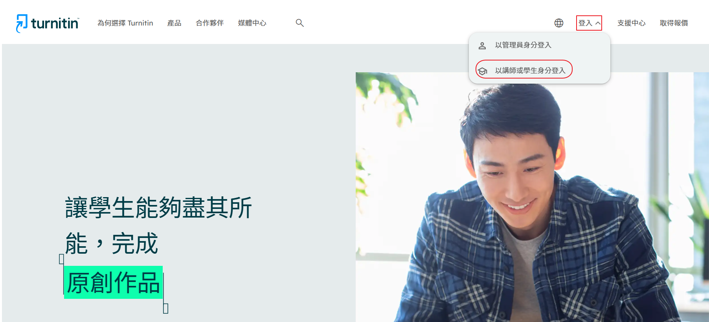Click the green highlighted 原創作品 text
Viewport: 709px width, 322px height.
coord(113,282)
